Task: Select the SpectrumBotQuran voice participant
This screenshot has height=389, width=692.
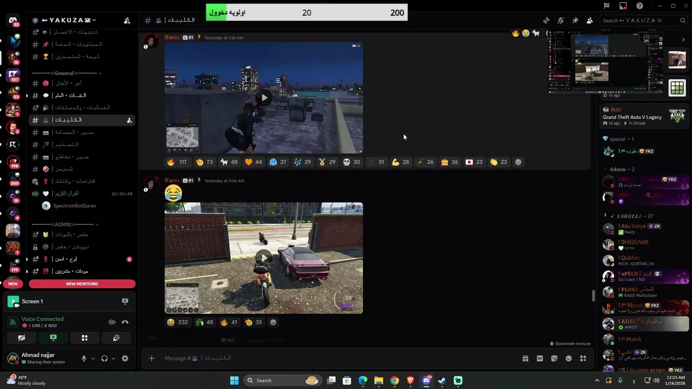Action: tap(76, 206)
